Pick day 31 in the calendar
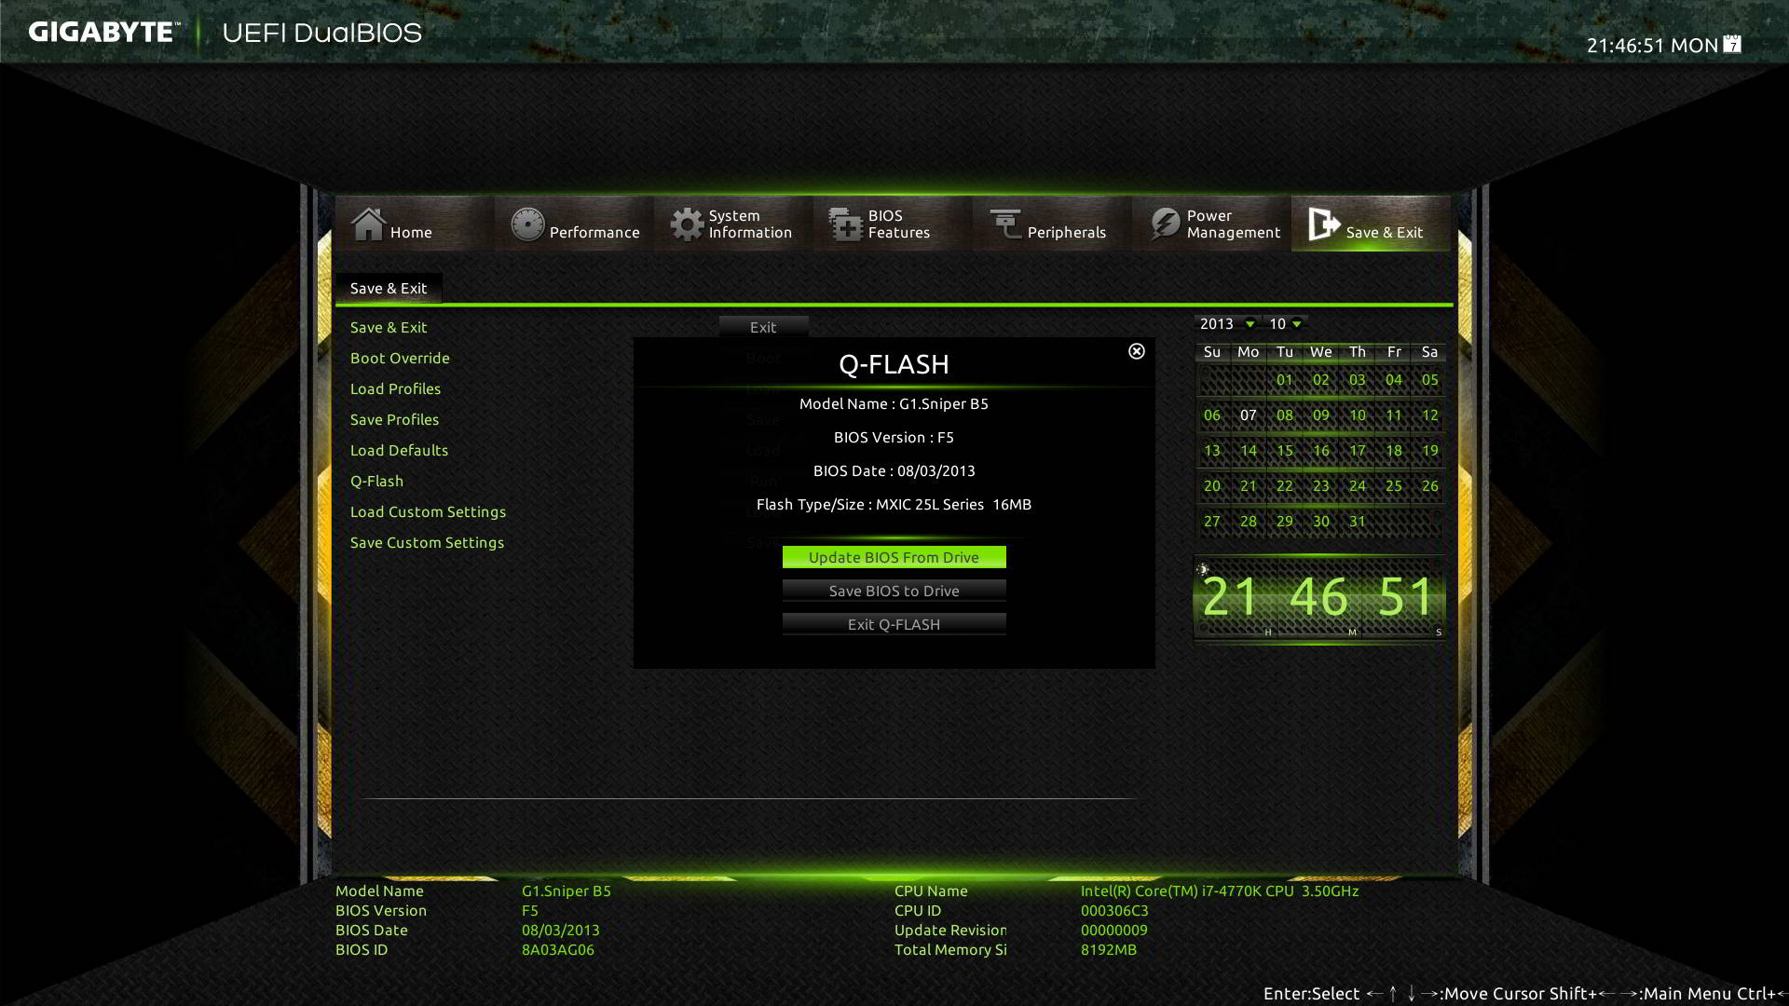 pyautogui.click(x=1357, y=521)
